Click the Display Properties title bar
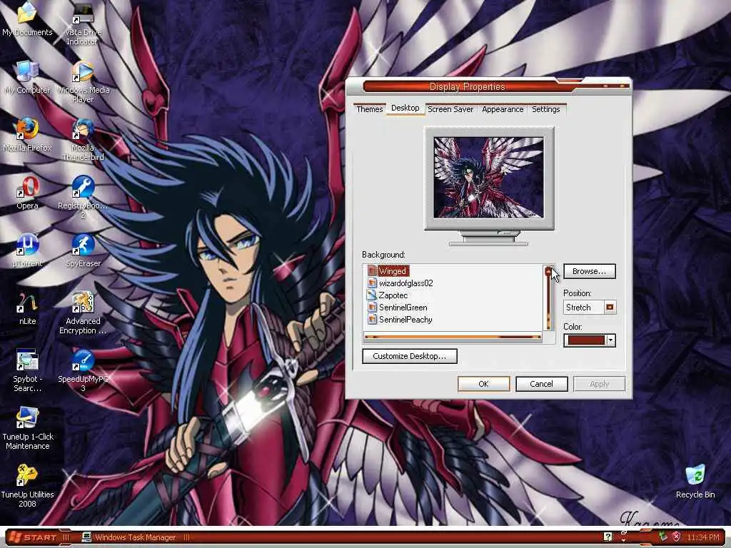The width and height of the screenshot is (731, 548). [488, 86]
